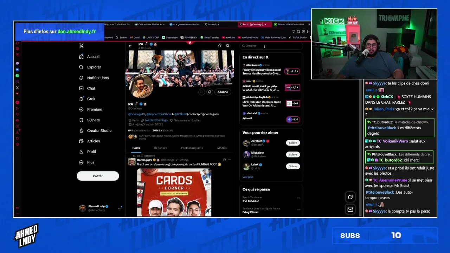Image resolution: width=450 pixels, height=253 pixels.
Task: Open the Edwy Plenel trend options ellipsis
Action: coord(298,209)
